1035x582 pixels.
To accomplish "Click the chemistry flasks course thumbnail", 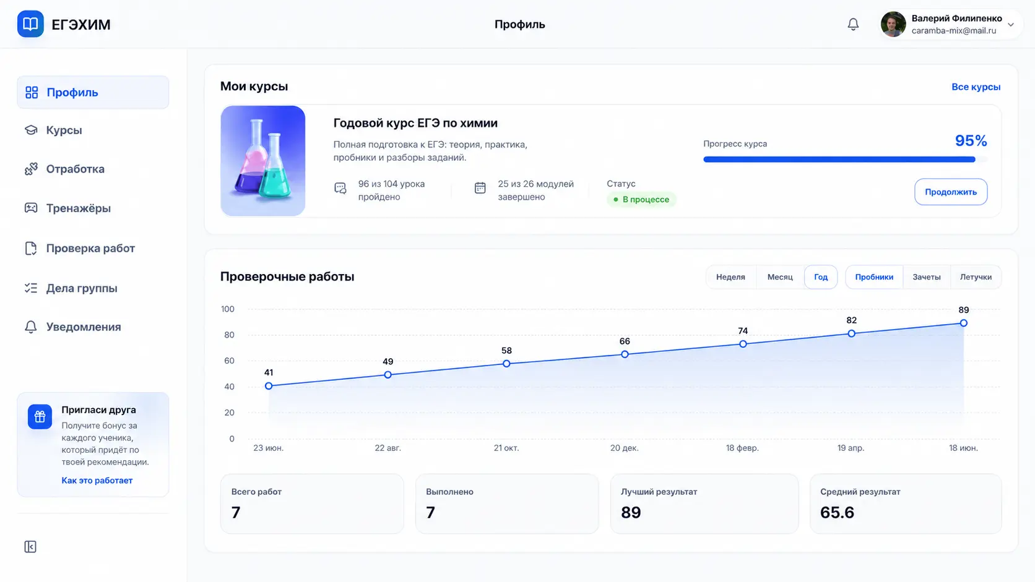I will [263, 161].
